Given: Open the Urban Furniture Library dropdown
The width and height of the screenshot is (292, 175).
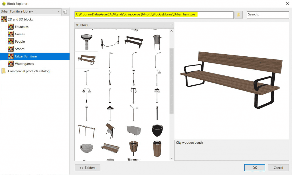Looking at the screenshot, I should (x=30, y=11).
